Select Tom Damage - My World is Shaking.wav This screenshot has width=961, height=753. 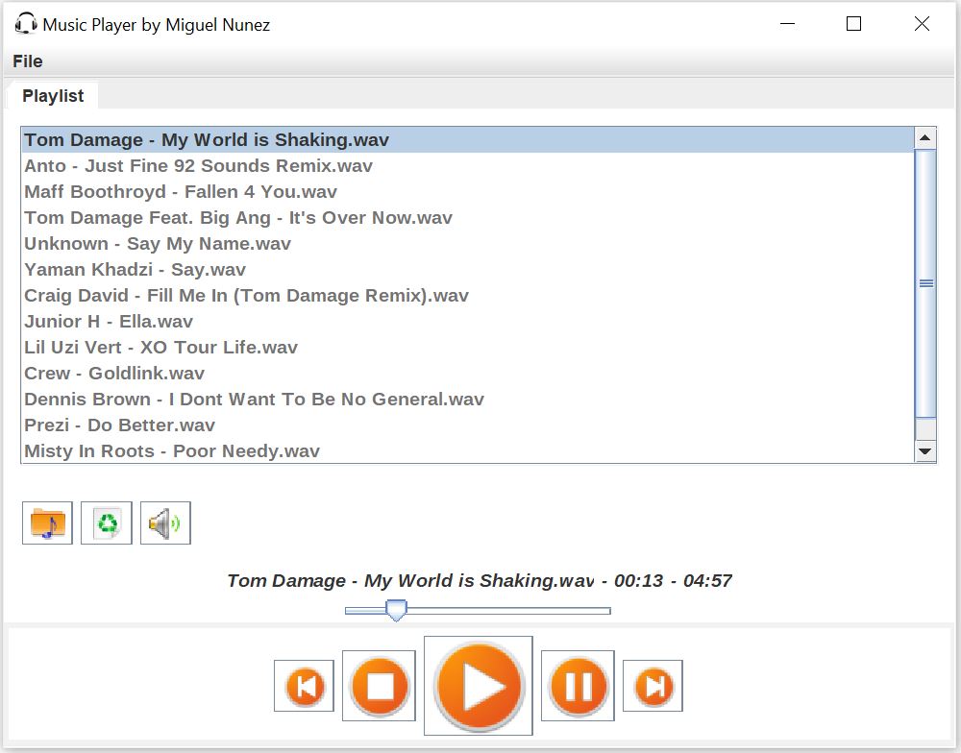207,140
